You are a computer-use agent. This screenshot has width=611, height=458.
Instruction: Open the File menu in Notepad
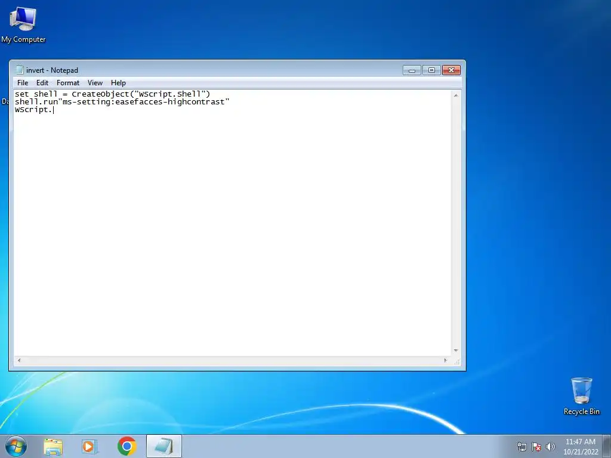coord(23,82)
